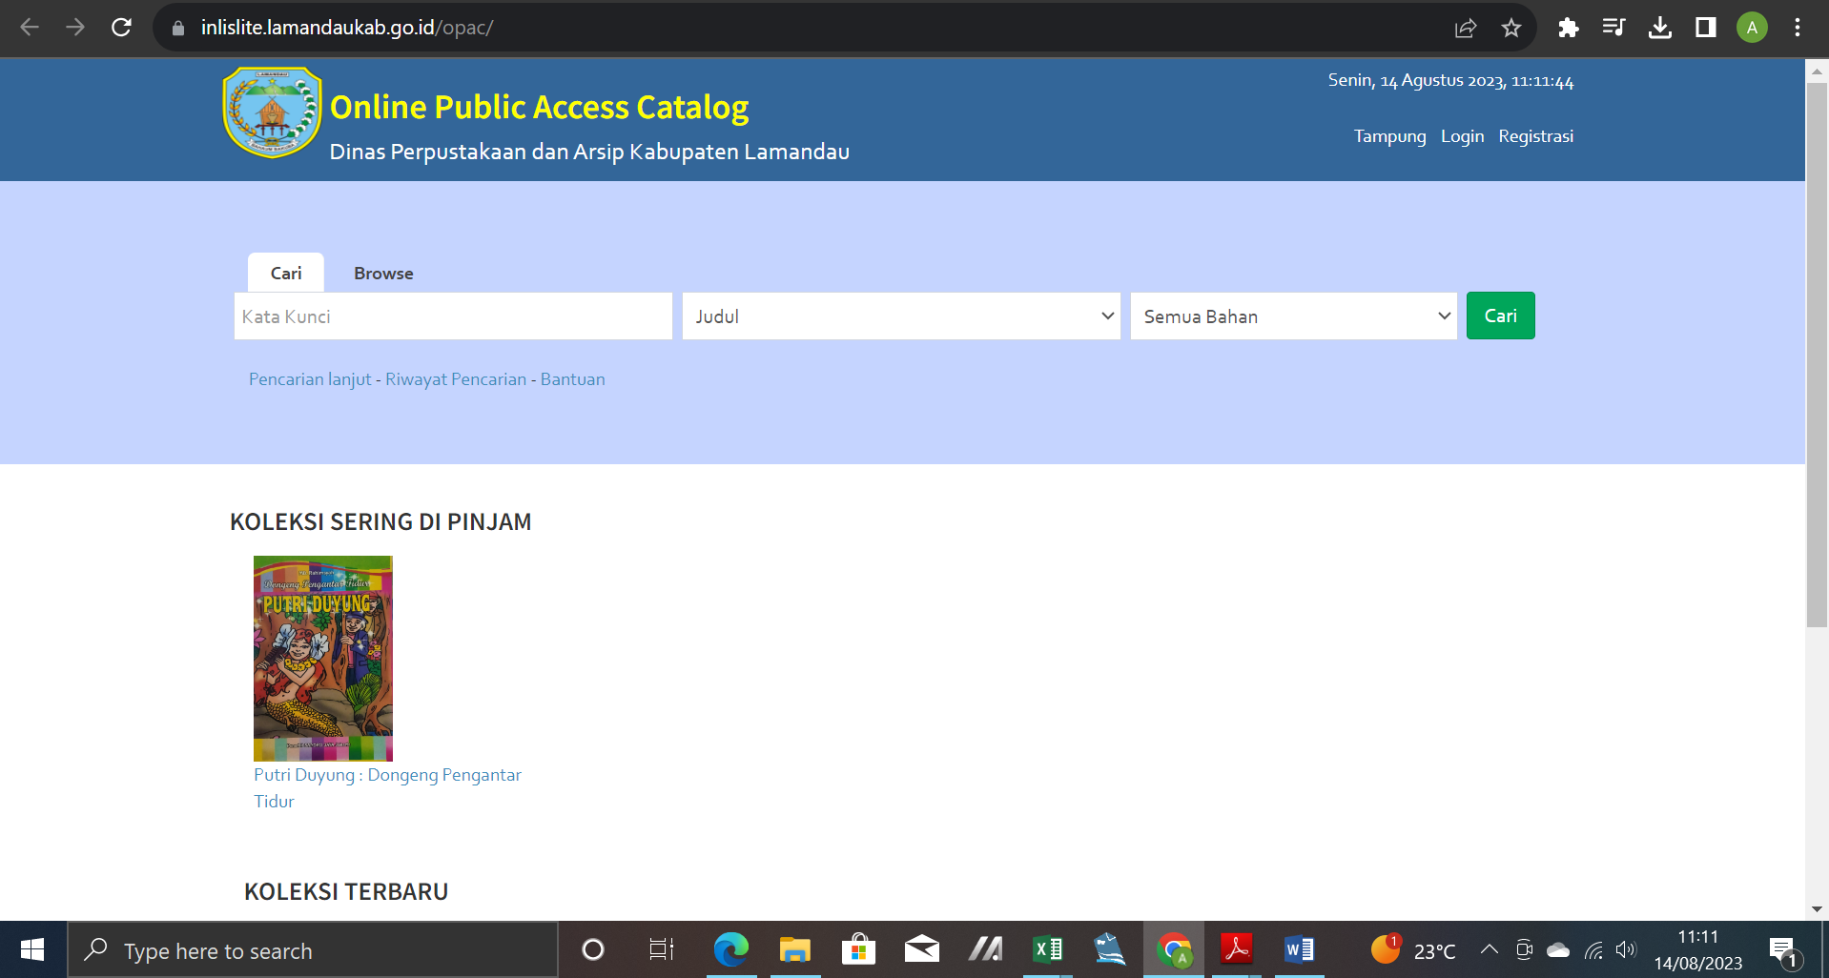Click the network Wi-Fi tray icon

pyautogui.click(x=1593, y=949)
